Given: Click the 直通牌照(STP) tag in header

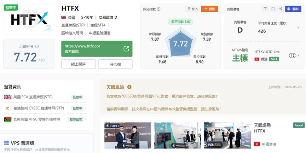Looking at the screenshot, I should (73, 25).
